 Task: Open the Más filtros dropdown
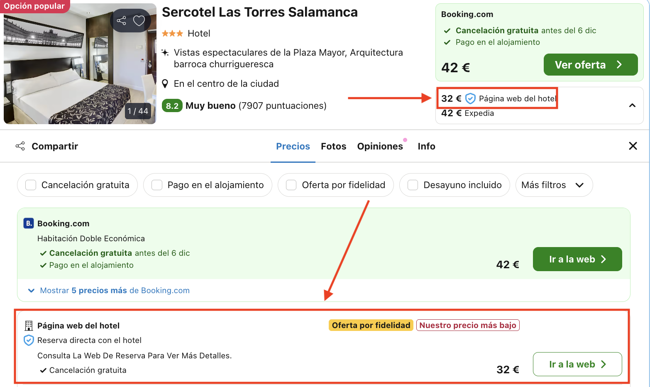click(x=554, y=185)
